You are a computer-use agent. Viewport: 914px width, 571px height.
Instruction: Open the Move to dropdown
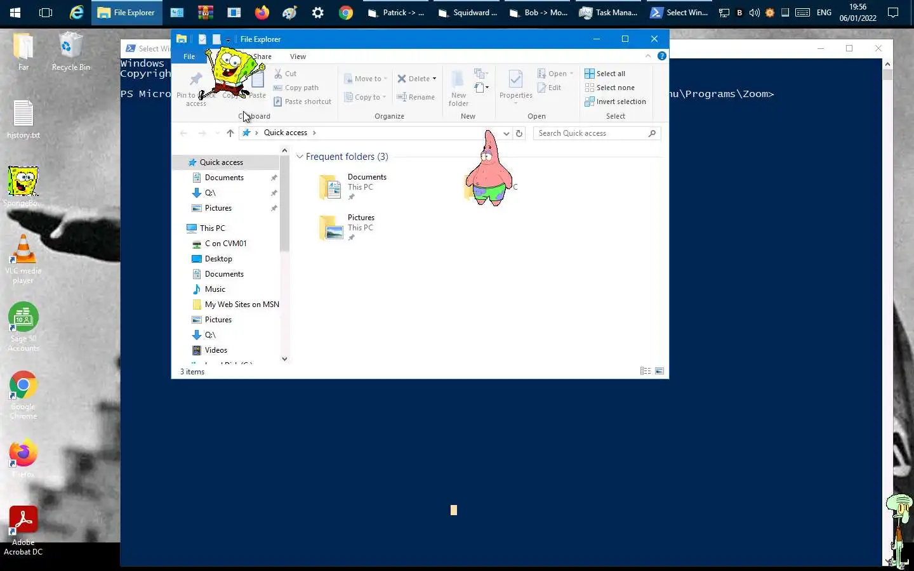point(365,79)
